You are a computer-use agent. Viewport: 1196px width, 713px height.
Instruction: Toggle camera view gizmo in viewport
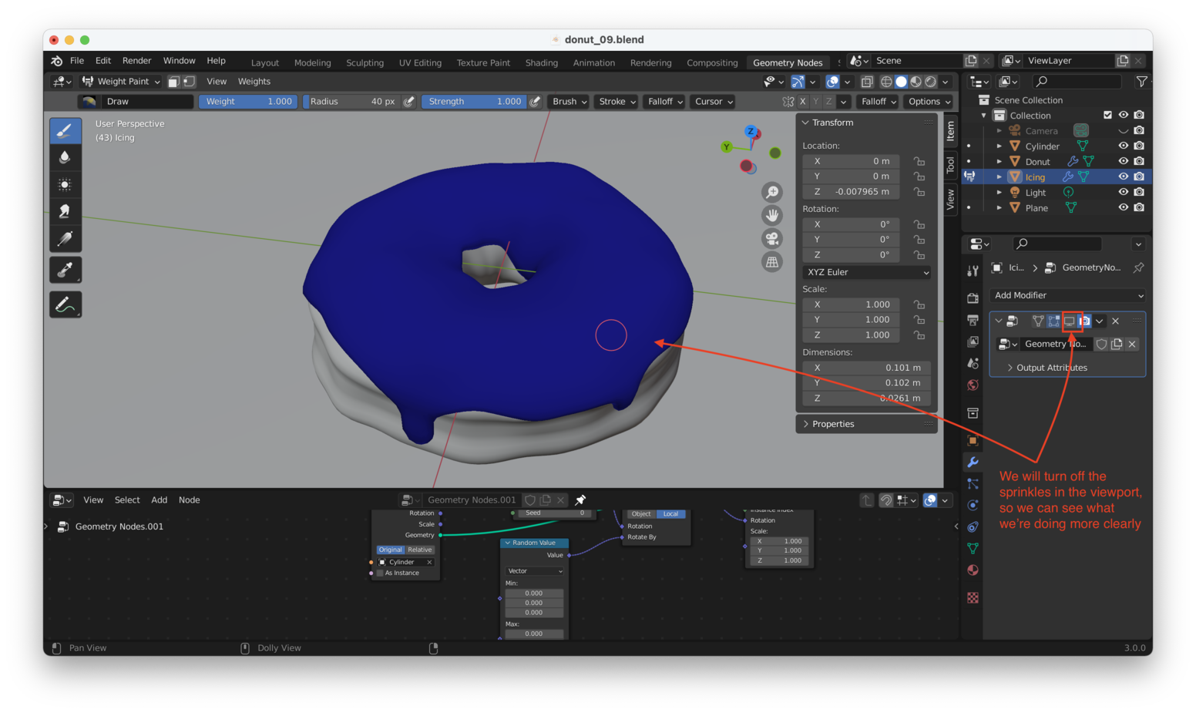tap(771, 239)
